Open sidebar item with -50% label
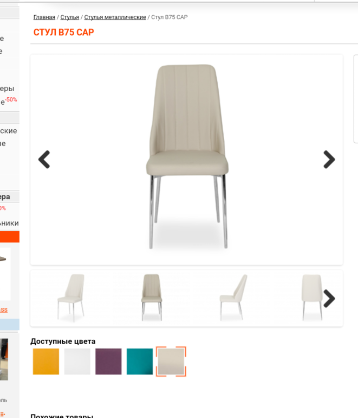Viewport: 358px width, 418px height. (9, 101)
